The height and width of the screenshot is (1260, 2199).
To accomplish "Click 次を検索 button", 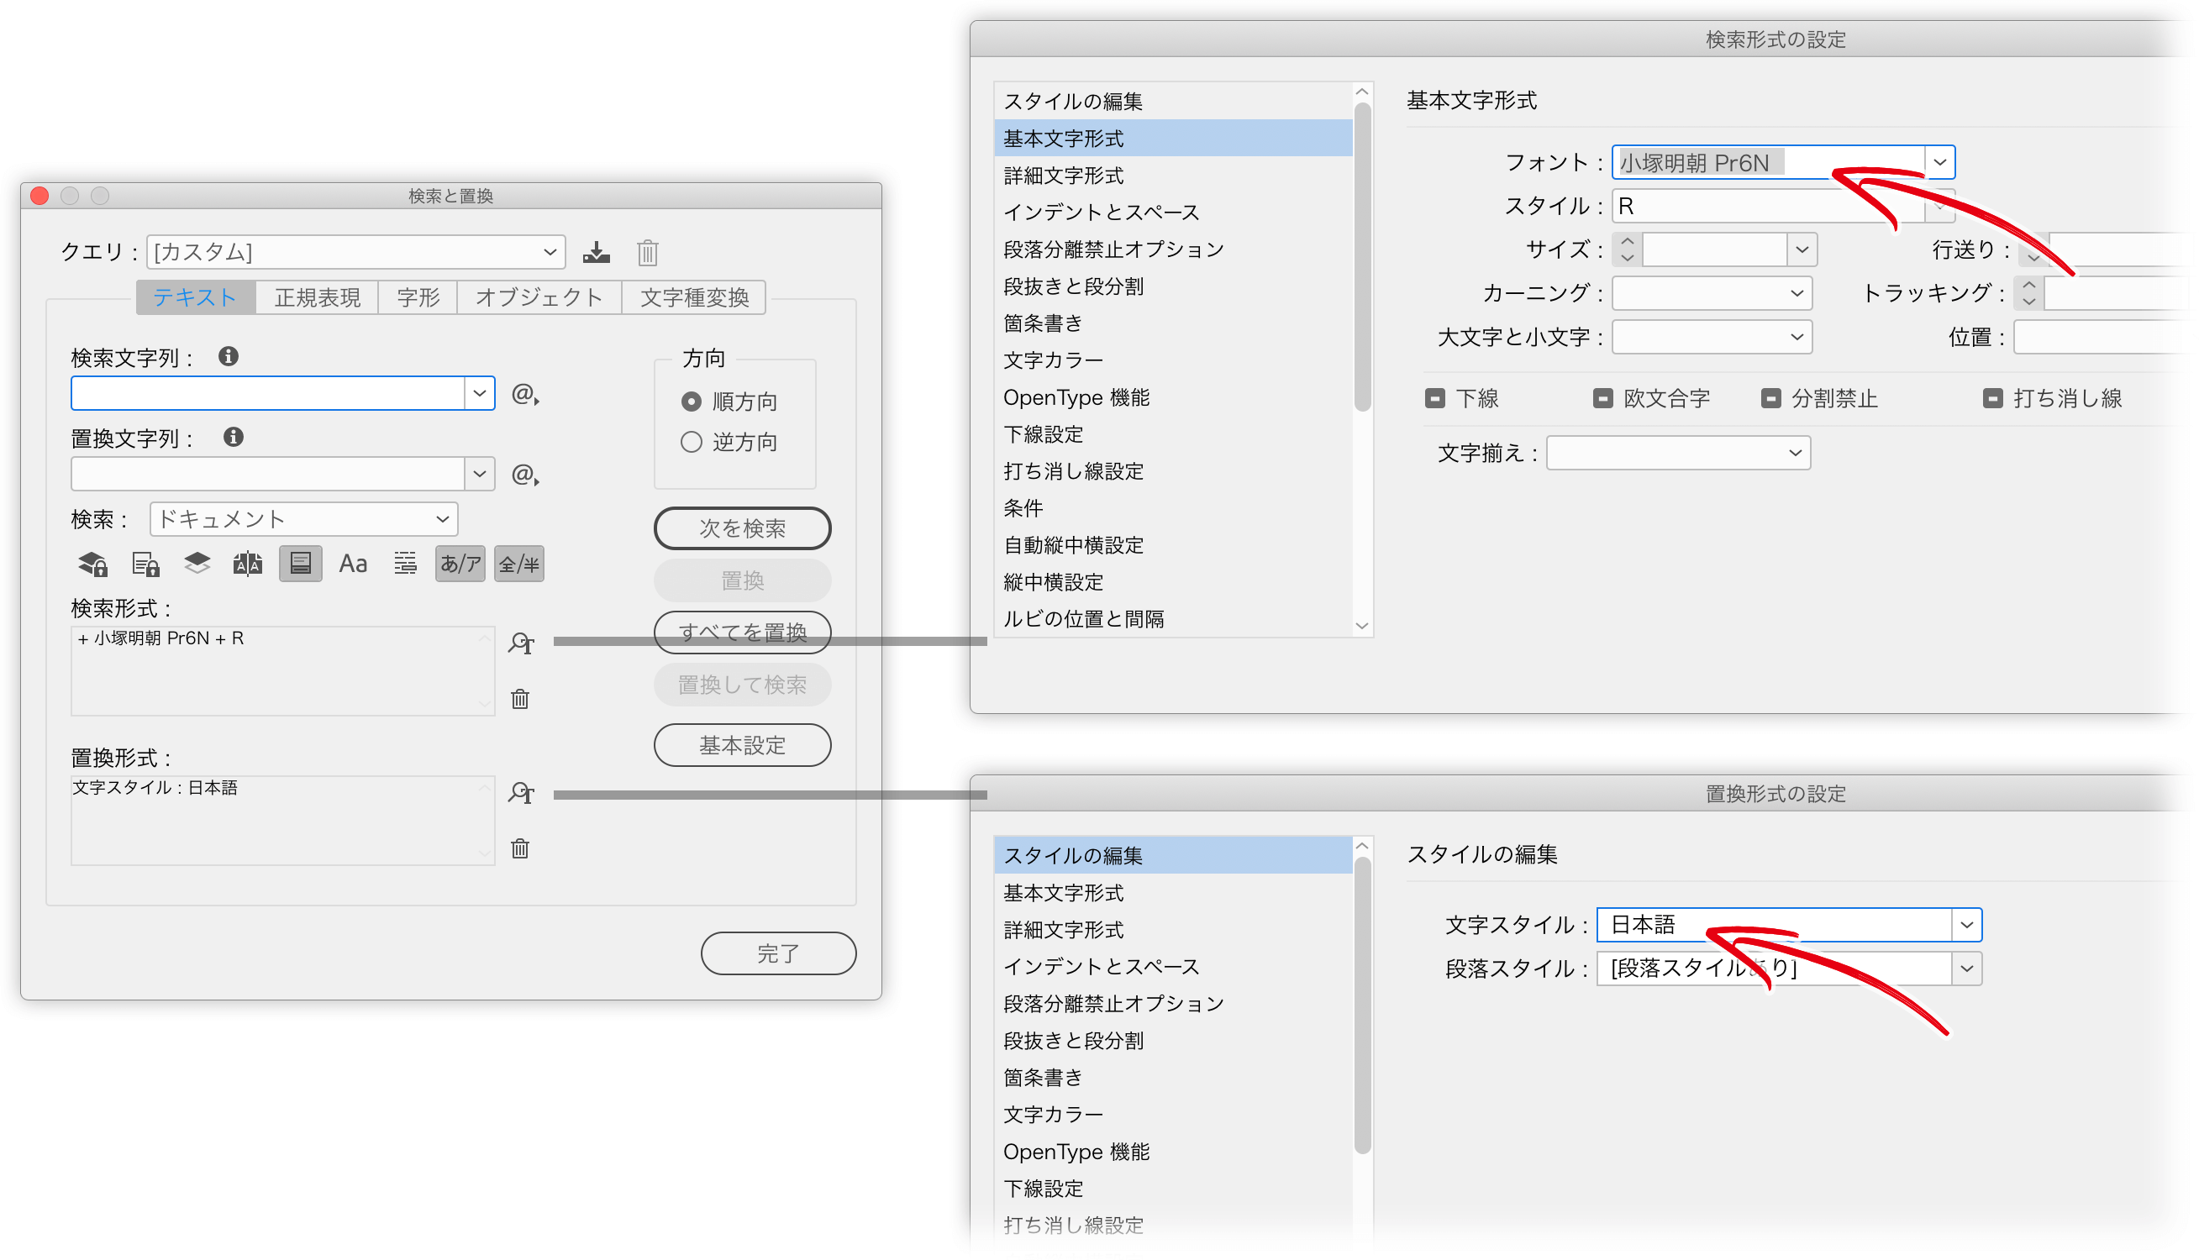I will [743, 528].
